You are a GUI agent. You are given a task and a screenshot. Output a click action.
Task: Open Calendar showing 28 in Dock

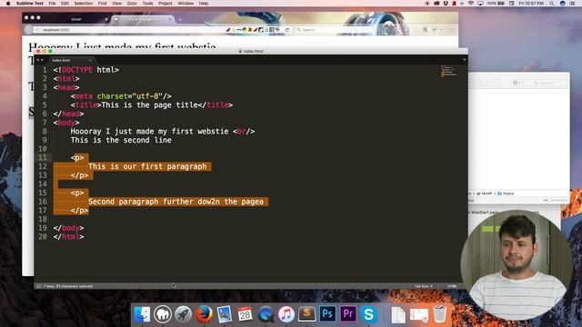coord(245,314)
